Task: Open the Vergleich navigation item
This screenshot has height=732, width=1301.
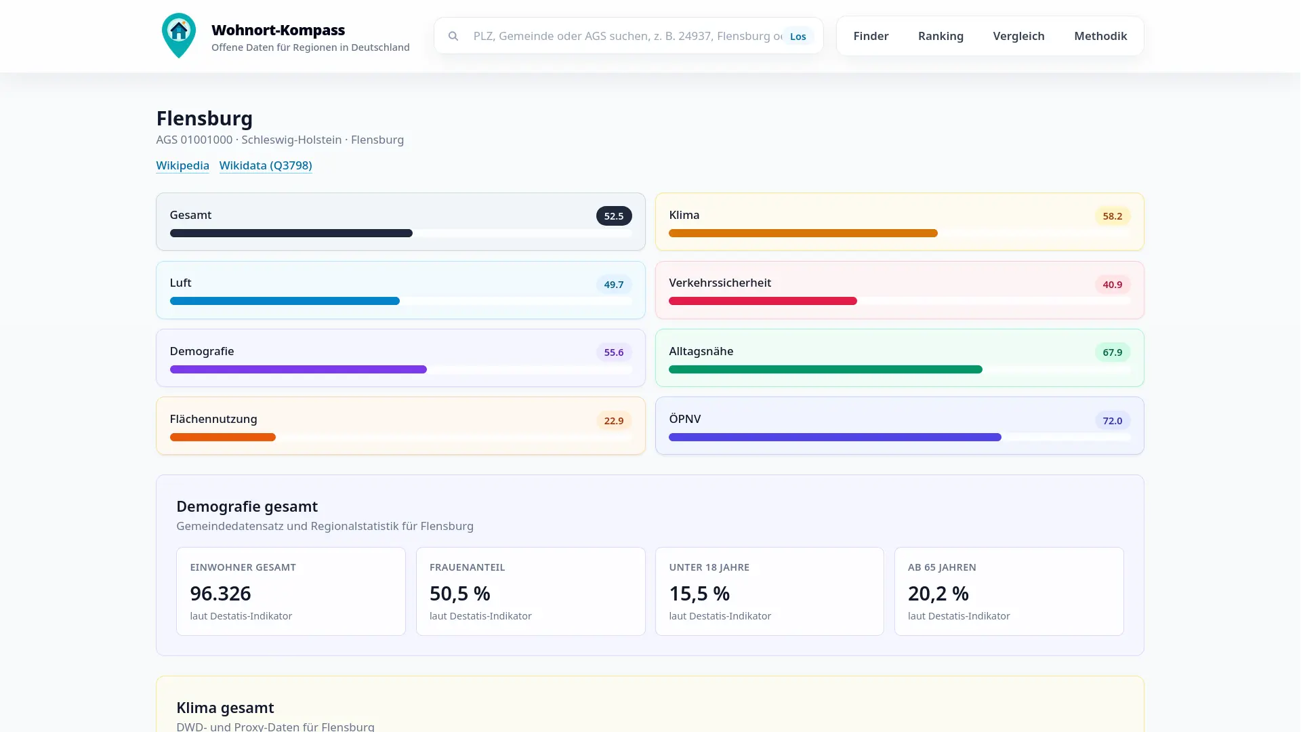Action: (x=1018, y=36)
